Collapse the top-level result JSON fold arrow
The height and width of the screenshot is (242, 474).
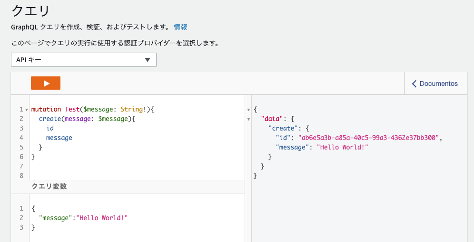pos(248,110)
